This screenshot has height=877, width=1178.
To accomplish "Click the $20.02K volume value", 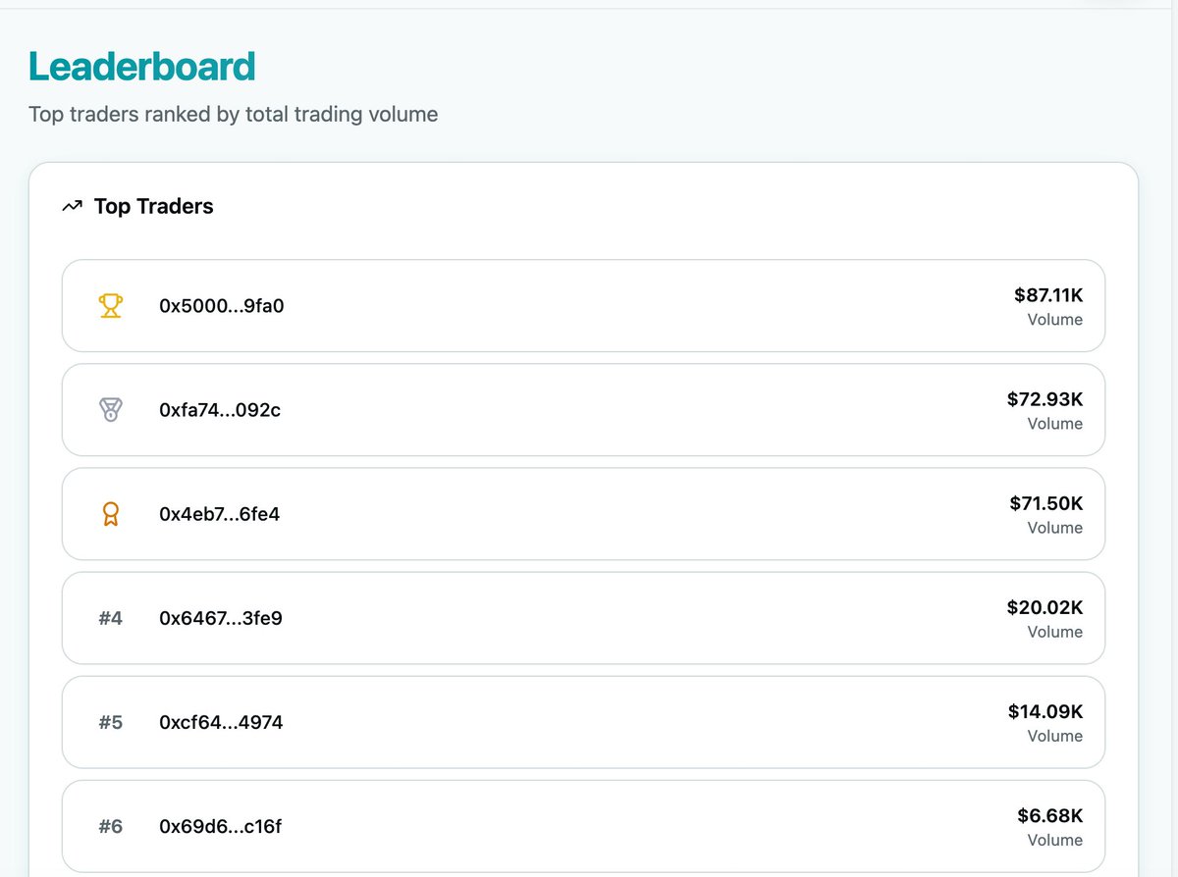I will tap(1045, 607).
